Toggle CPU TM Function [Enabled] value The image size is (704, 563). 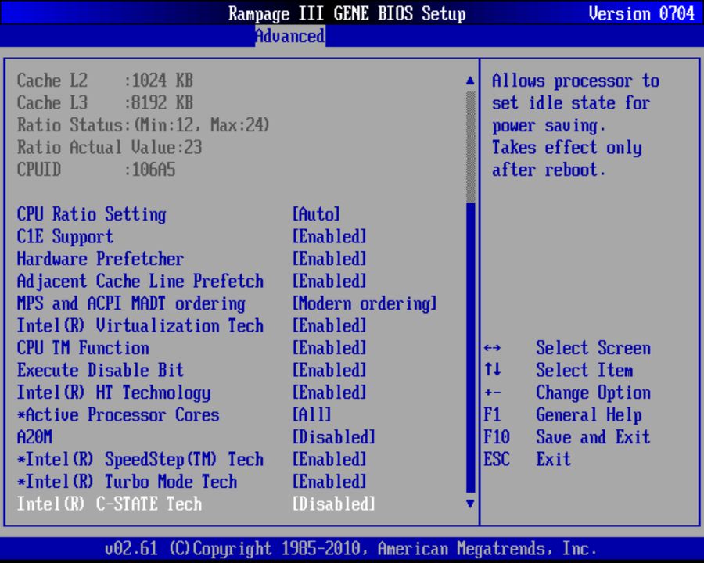click(x=329, y=349)
